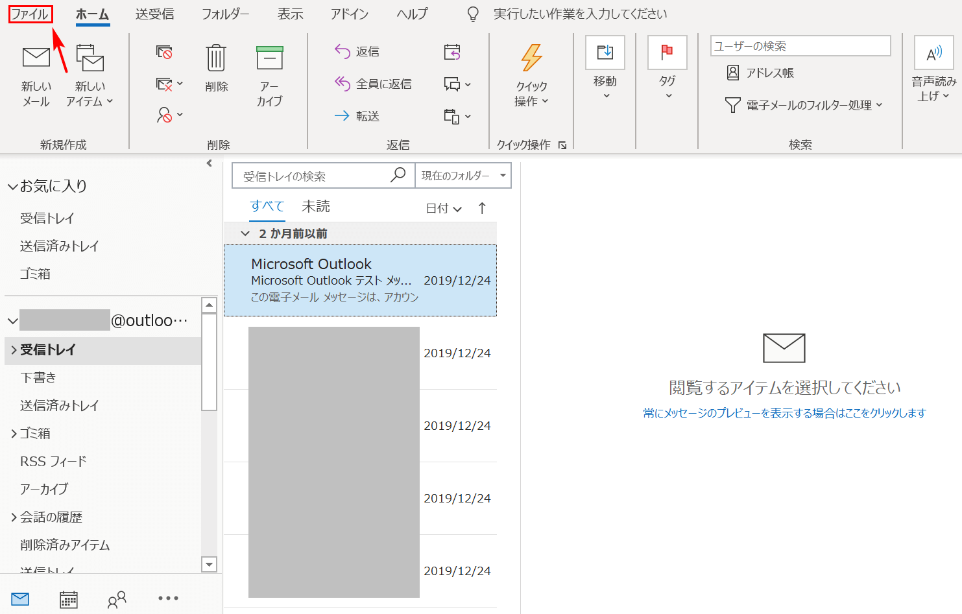
Task: Open the File (ファイル) tab
Action: pos(30,14)
